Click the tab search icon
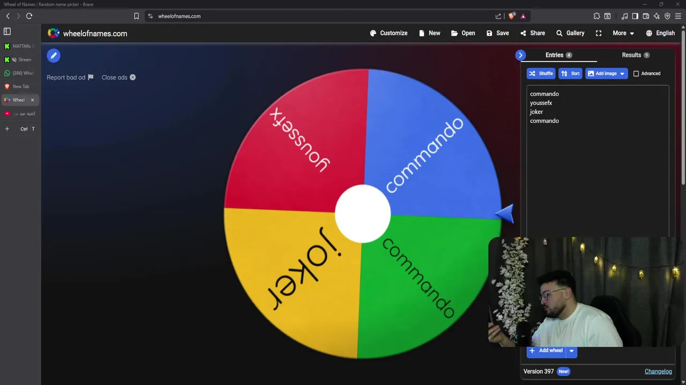Image resolution: width=686 pixels, height=385 pixels. (607, 16)
